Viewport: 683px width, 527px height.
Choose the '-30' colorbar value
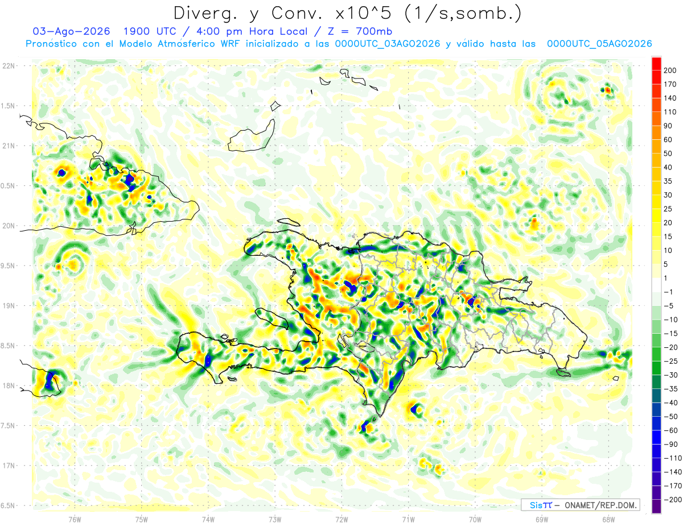(x=671, y=375)
